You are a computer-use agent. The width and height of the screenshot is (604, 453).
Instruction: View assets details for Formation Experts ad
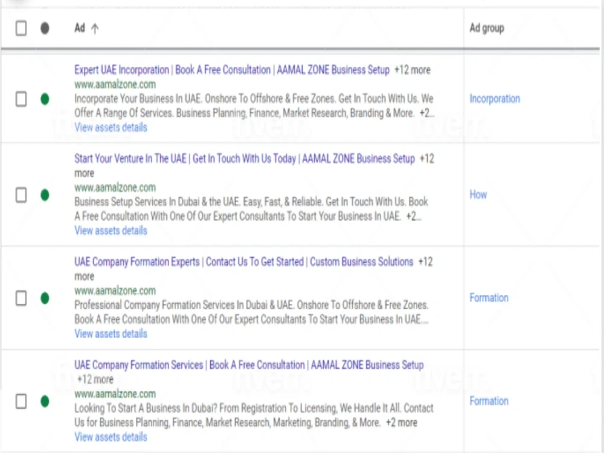(x=111, y=333)
